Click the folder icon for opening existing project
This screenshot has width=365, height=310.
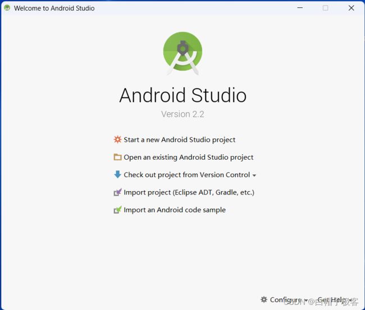(x=117, y=157)
